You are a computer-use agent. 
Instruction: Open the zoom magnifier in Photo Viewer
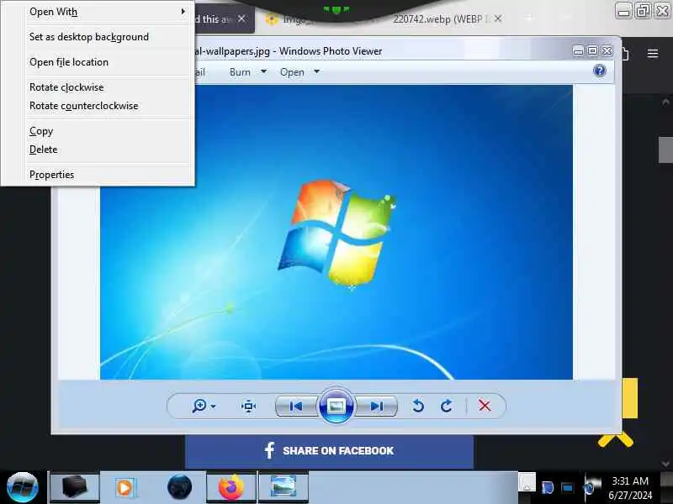coord(199,406)
